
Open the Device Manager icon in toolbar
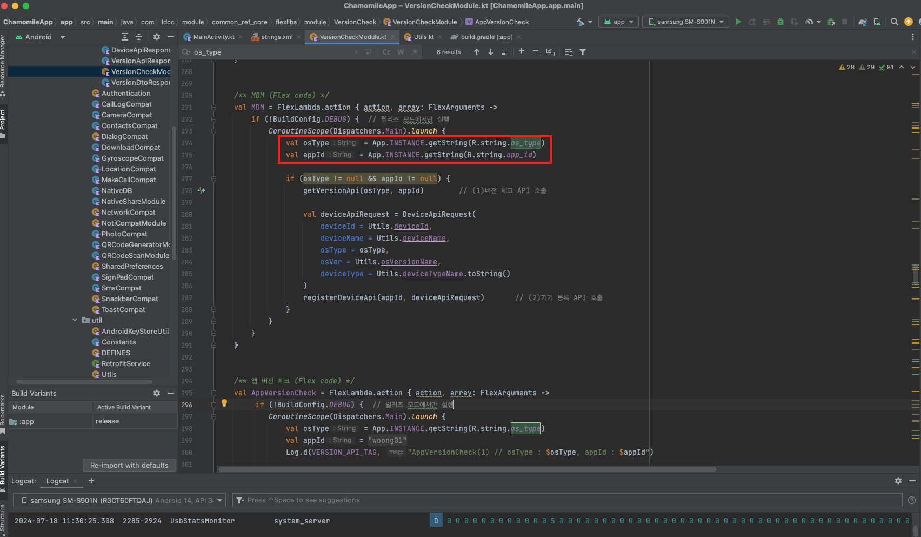click(x=877, y=22)
